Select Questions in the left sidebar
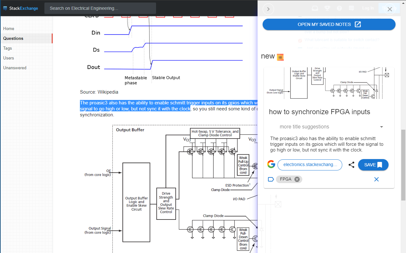 point(26,38)
